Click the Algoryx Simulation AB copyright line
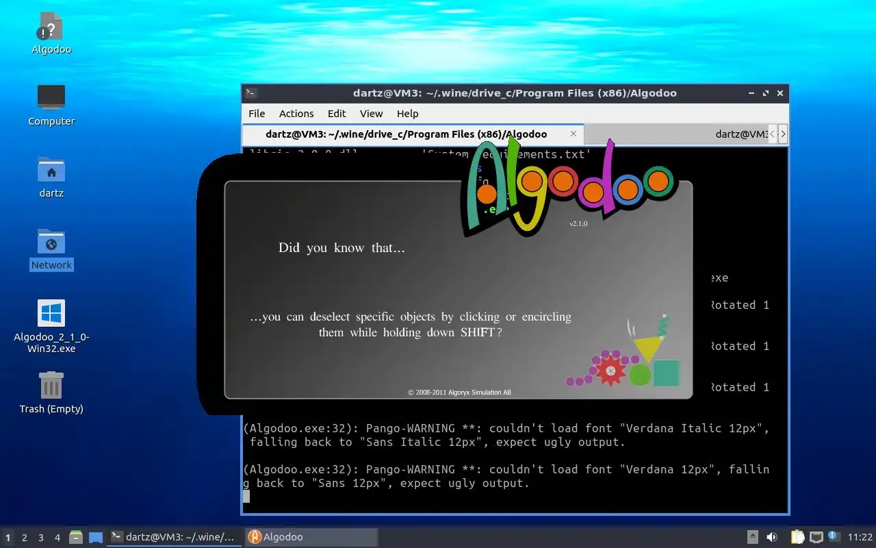This screenshot has height=548, width=876. [459, 393]
